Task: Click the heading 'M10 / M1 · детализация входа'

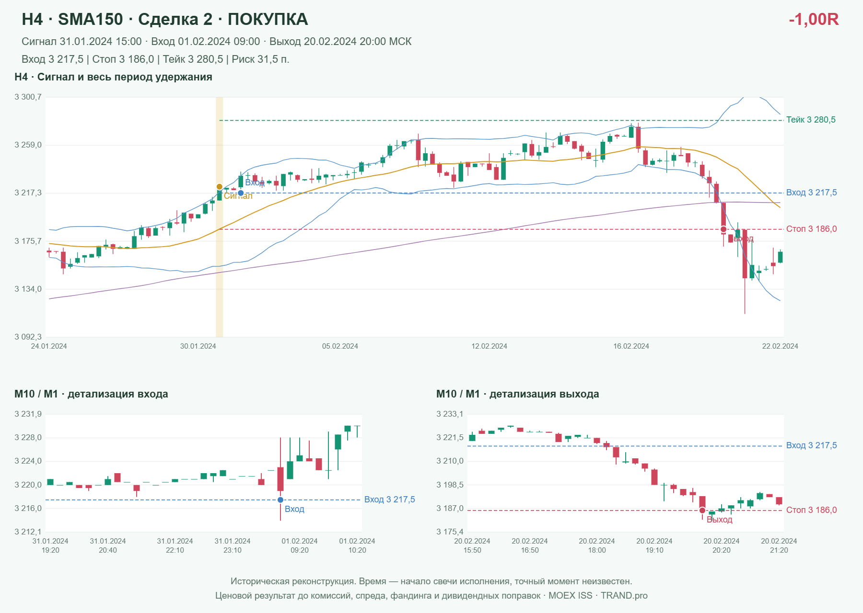Action: click(x=91, y=394)
